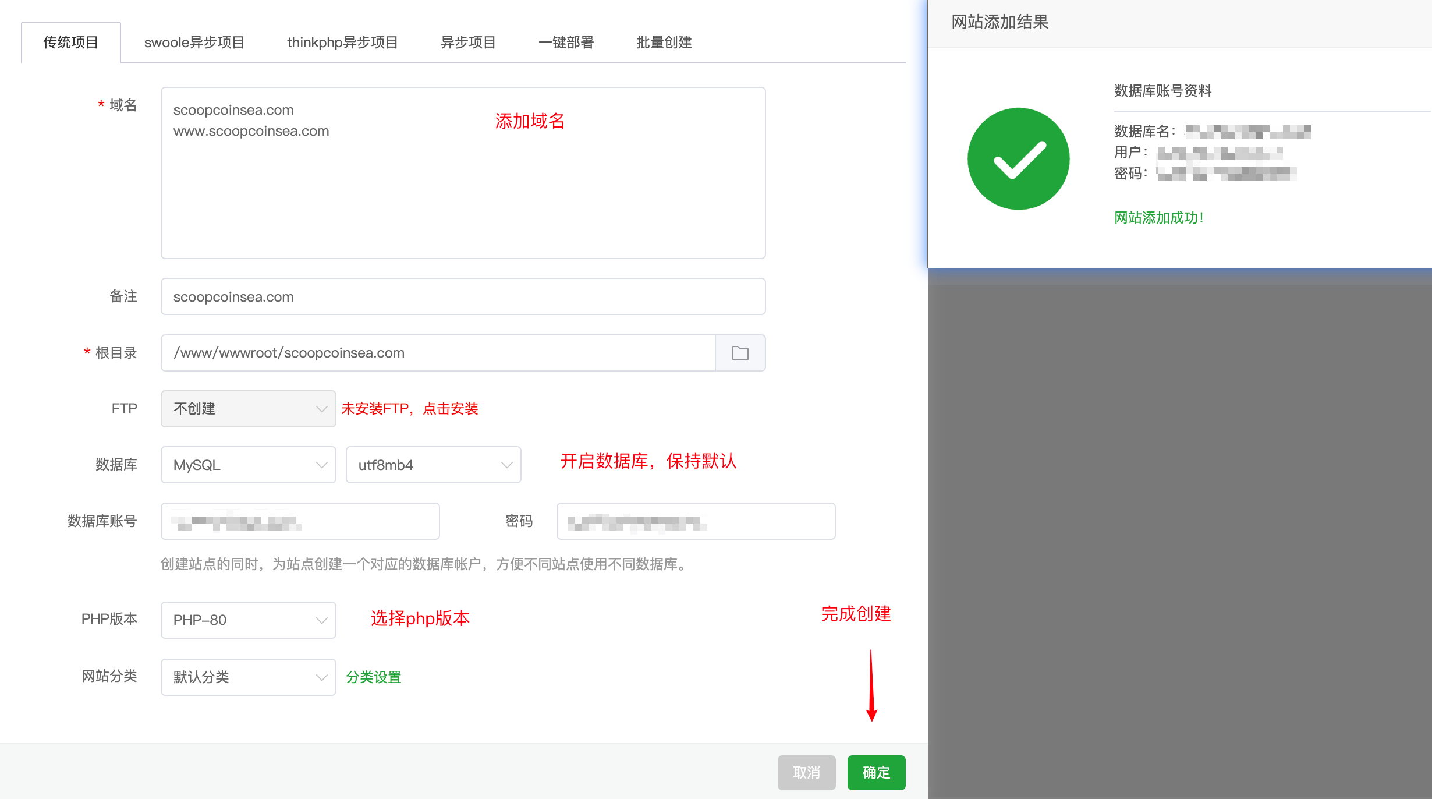
Task: Select the 网站添加成功! message text
Action: click(x=1159, y=218)
